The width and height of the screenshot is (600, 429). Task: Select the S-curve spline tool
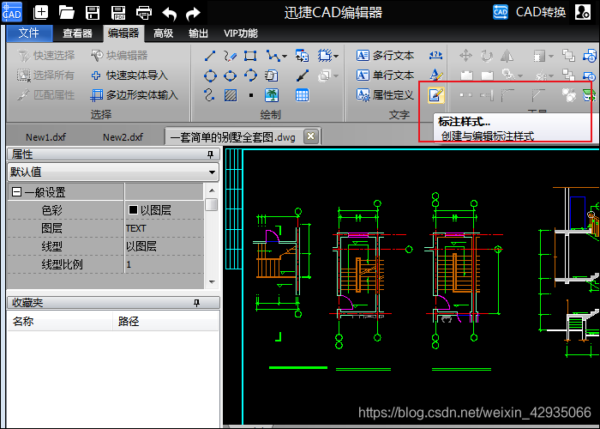click(209, 95)
